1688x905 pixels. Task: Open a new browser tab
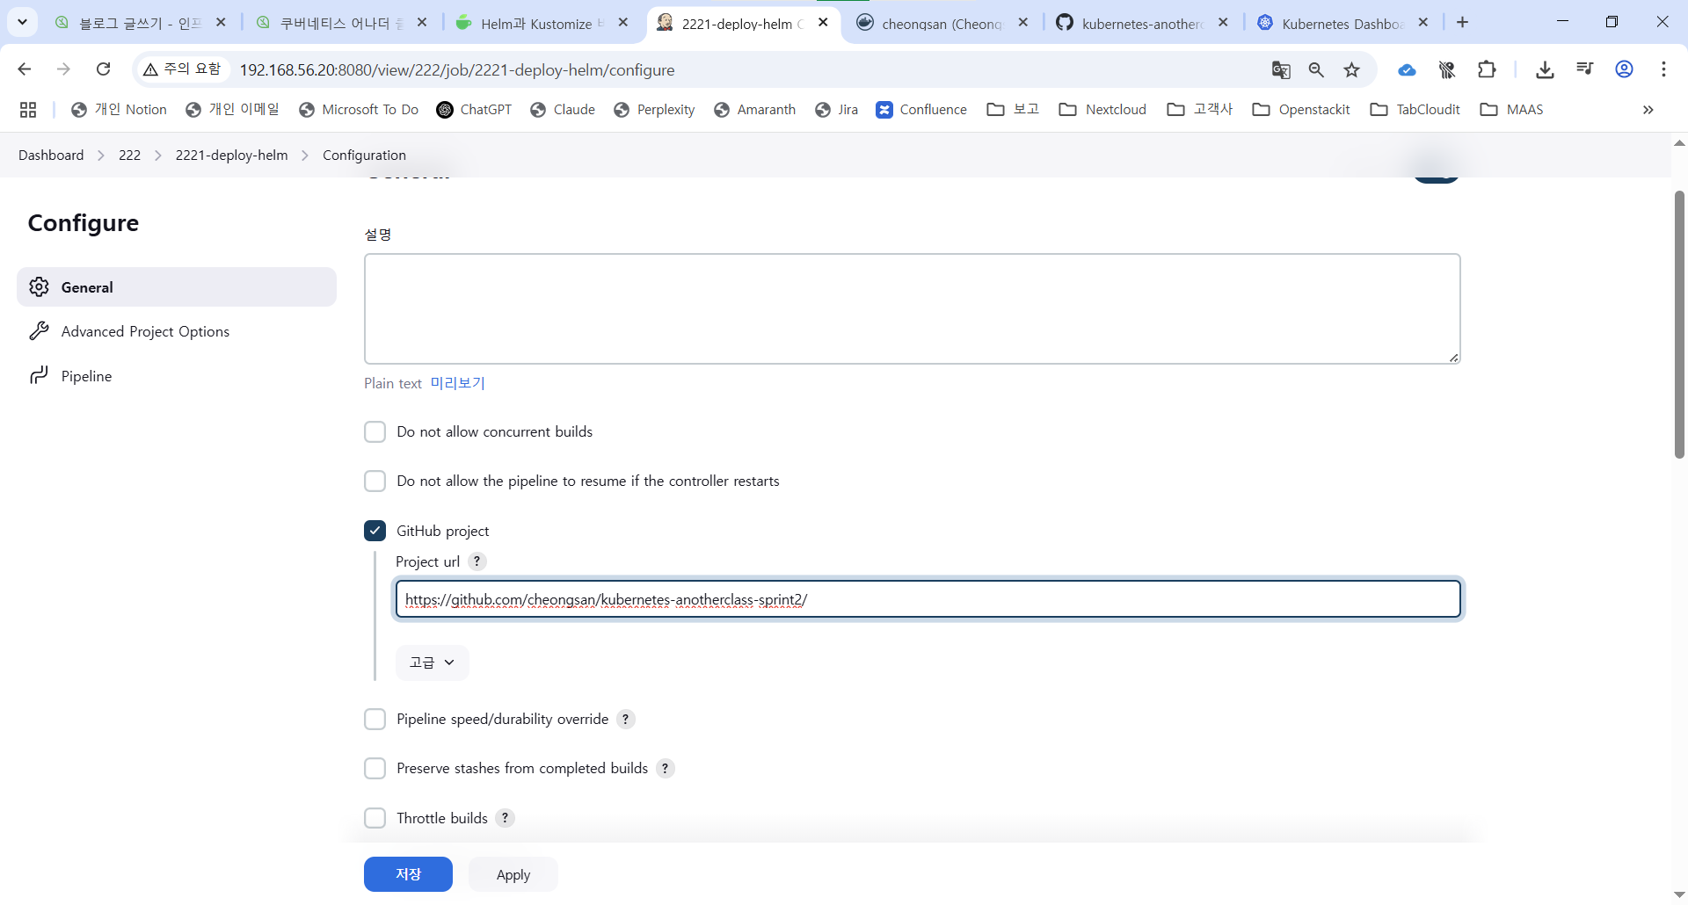(1462, 23)
